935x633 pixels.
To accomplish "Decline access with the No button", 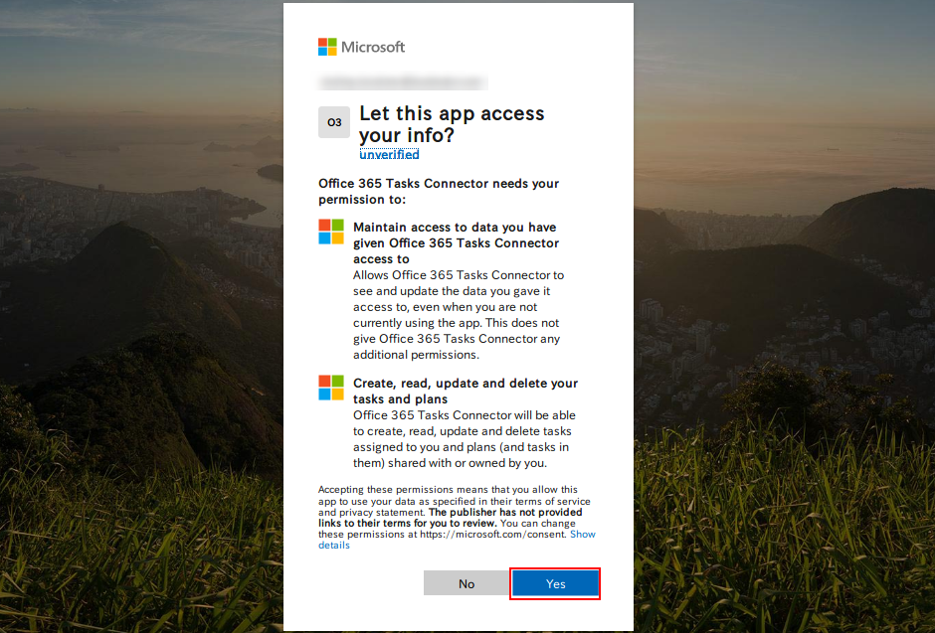I will (x=467, y=583).
